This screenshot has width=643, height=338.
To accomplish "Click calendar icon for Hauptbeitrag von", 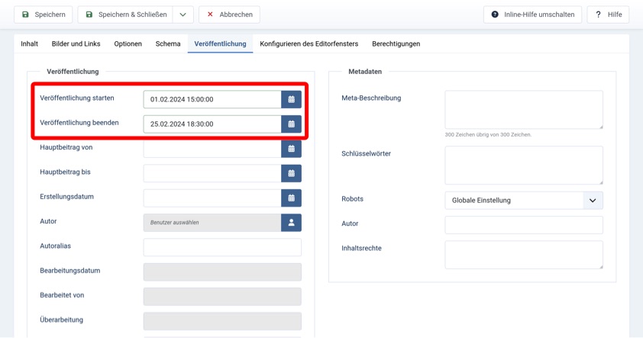I will [291, 149].
